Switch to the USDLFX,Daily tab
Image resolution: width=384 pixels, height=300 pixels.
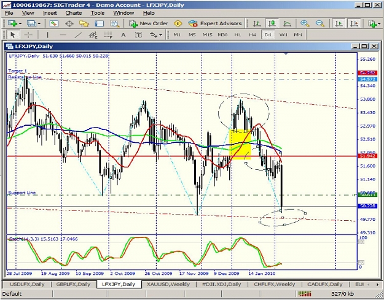27,284
